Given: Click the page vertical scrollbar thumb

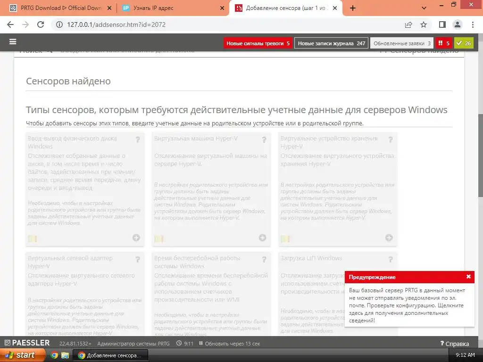Looking at the screenshot, I should coord(480,156).
